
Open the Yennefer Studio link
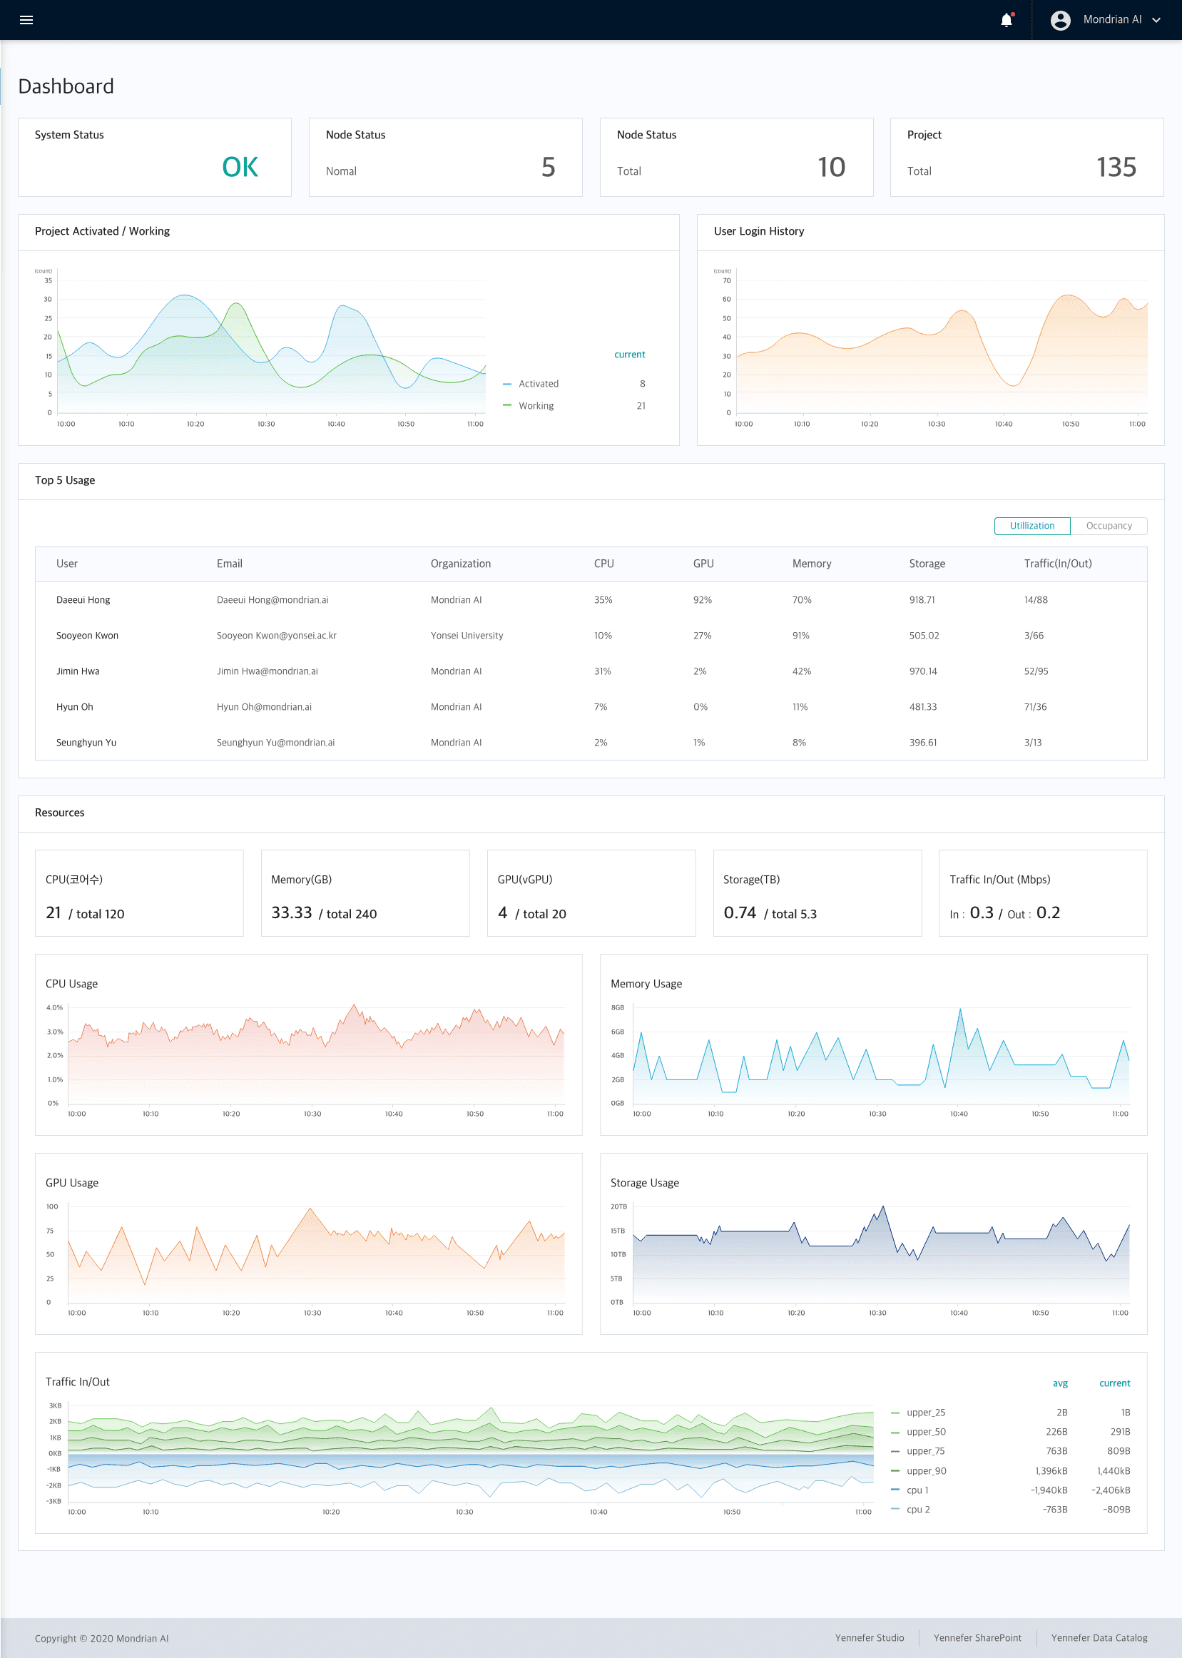pos(870,1637)
